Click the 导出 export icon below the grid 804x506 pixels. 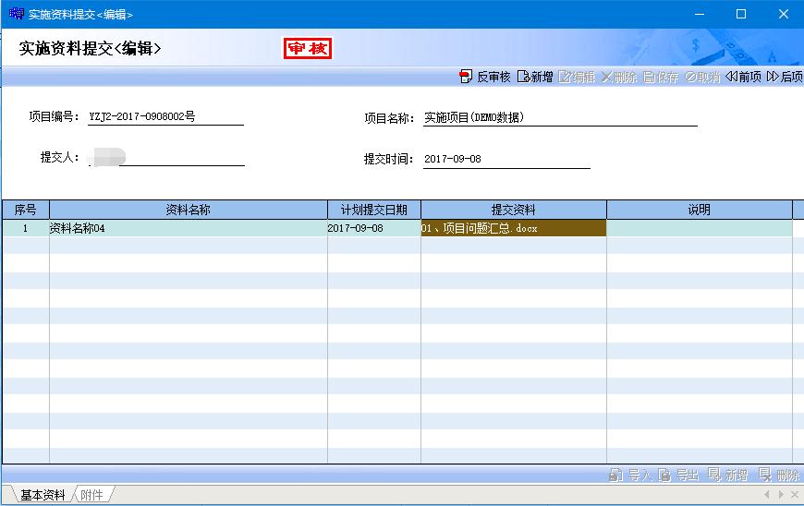click(678, 476)
